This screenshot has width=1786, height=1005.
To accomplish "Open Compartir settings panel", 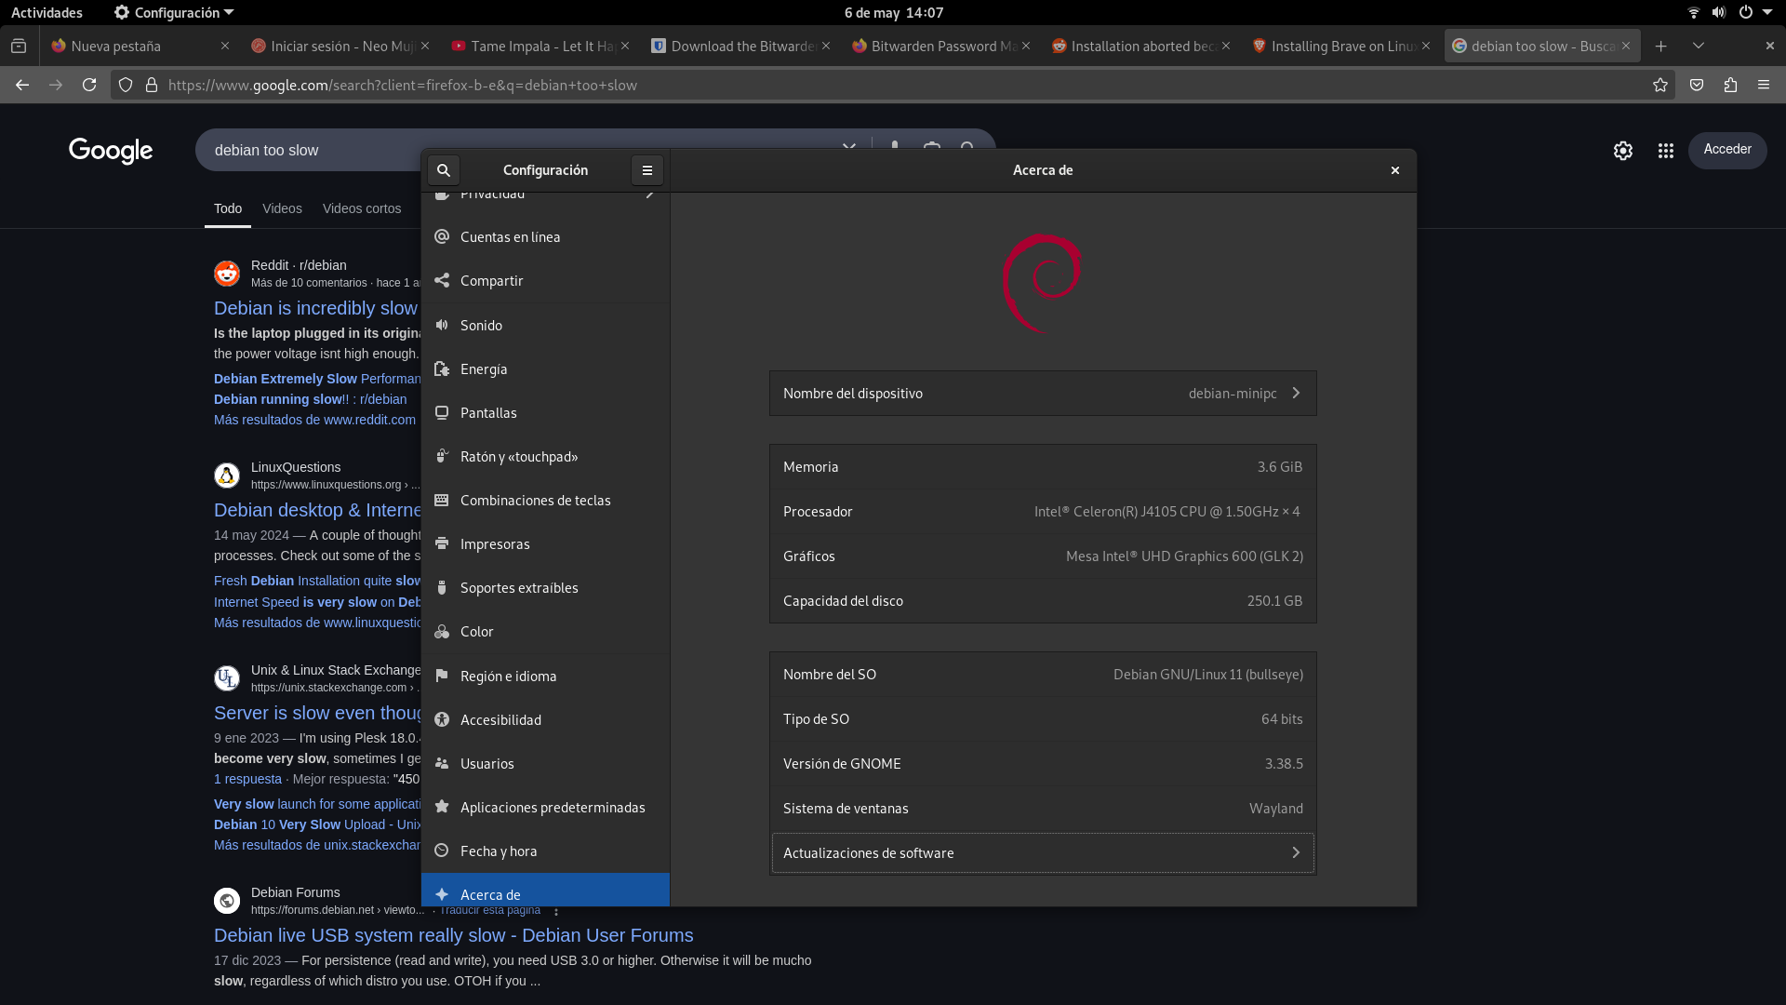I will click(x=545, y=281).
